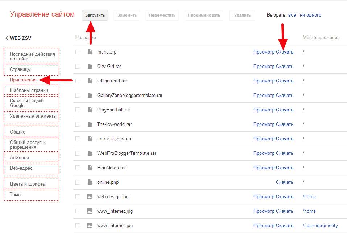
Task: Open the Страницы sidebar section
Action: (x=20, y=69)
